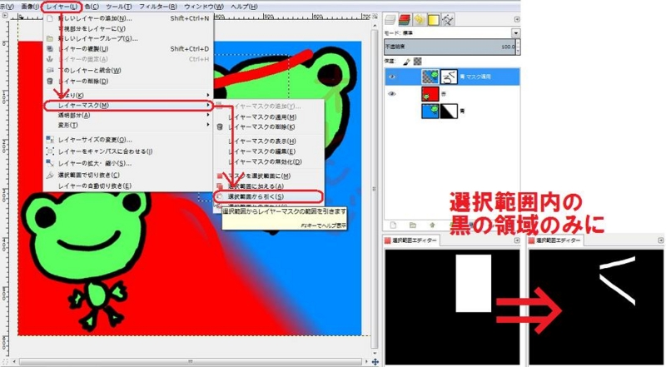Choose レイヤーの削除(D) menu entry

128,81
